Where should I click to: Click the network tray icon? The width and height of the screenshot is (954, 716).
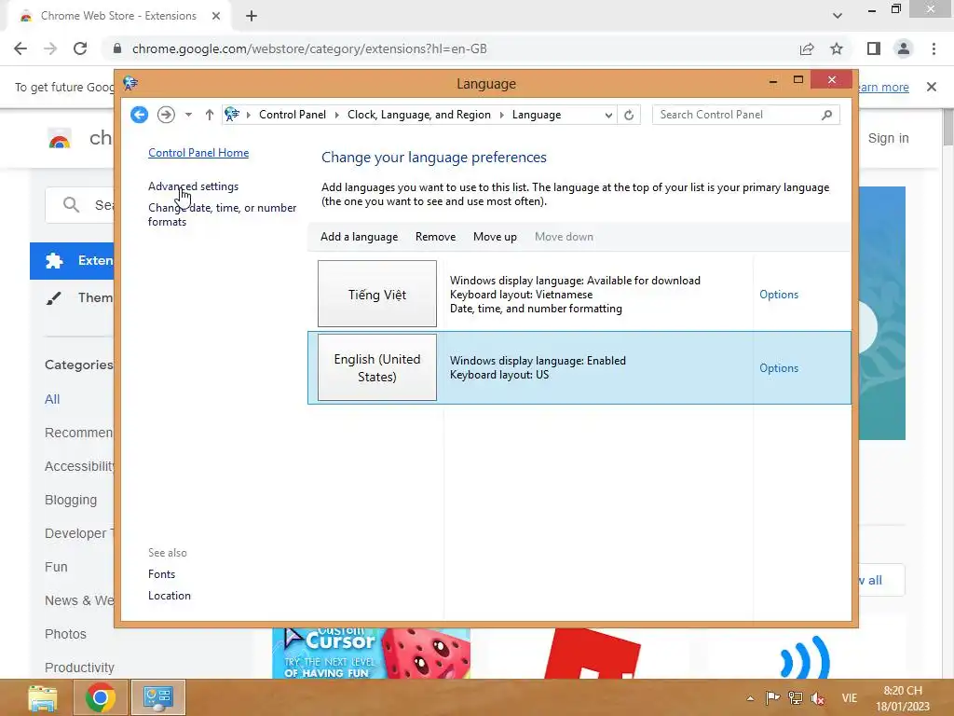[x=796, y=697]
